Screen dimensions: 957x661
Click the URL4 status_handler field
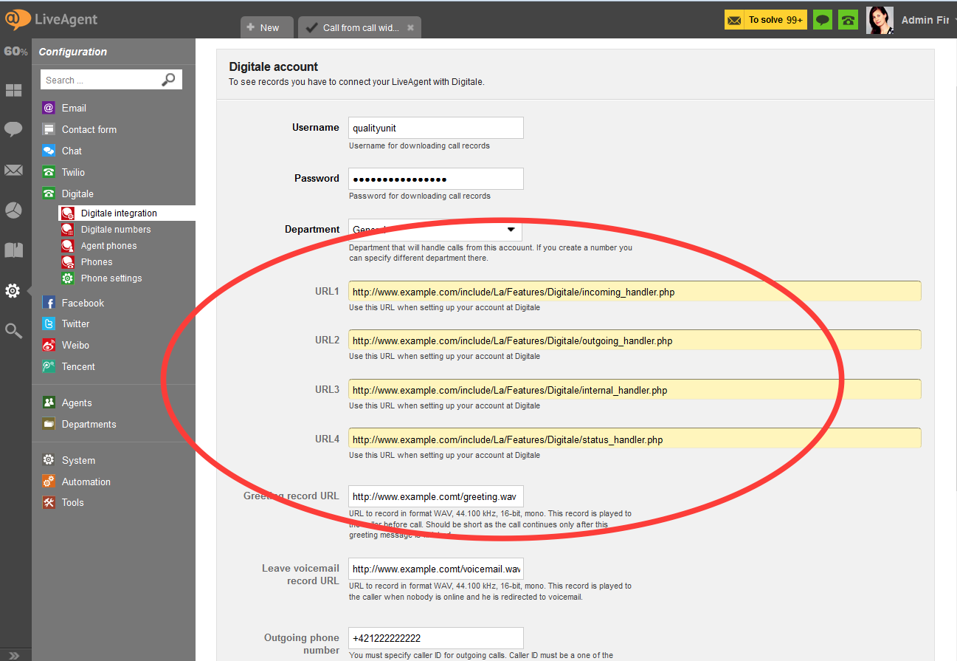click(x=635, y=438)
